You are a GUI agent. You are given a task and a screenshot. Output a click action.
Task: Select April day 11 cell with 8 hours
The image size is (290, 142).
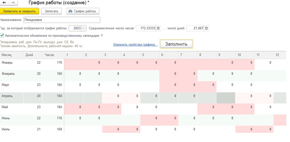[264, 98]
